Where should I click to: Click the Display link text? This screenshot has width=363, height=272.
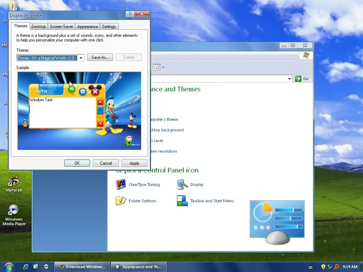tap(197, 185)
